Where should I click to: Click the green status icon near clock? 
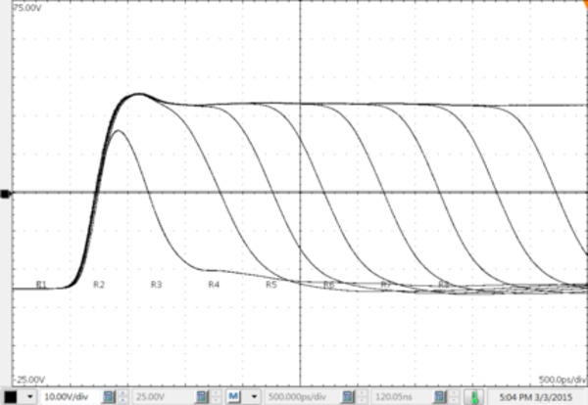[x=474, y=396]
